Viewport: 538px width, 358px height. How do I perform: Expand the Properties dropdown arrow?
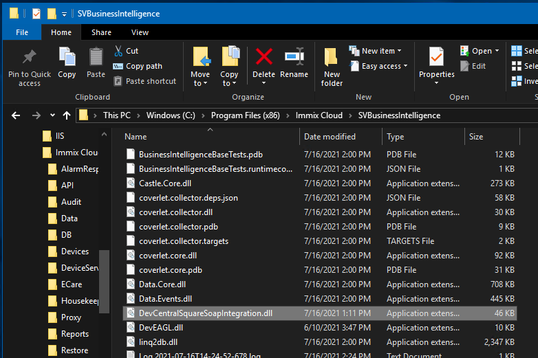click(x=436, y=83)
